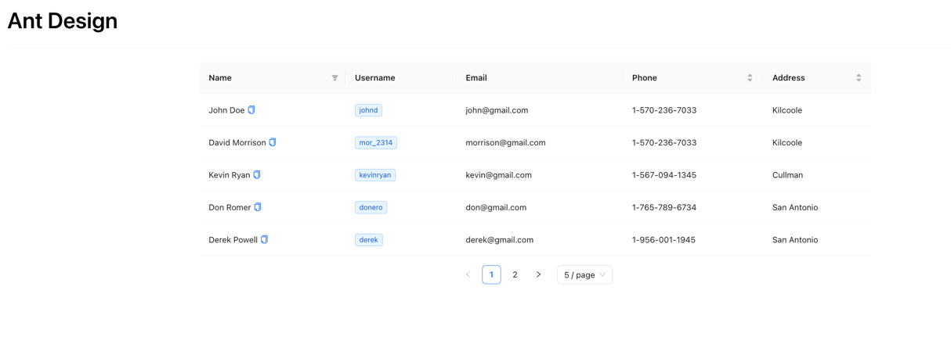951x351 pixels.
Task: Sort by Address using sorter arrows
Action: pos(859,78)
